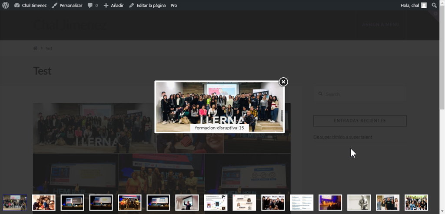Select the white document thumbnail with colorful icons
Screen dimensions: 445x214
[x=216, y=203]
